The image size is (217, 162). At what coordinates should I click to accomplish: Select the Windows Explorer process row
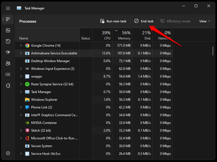pyautogui.click(x=94, y=100)
